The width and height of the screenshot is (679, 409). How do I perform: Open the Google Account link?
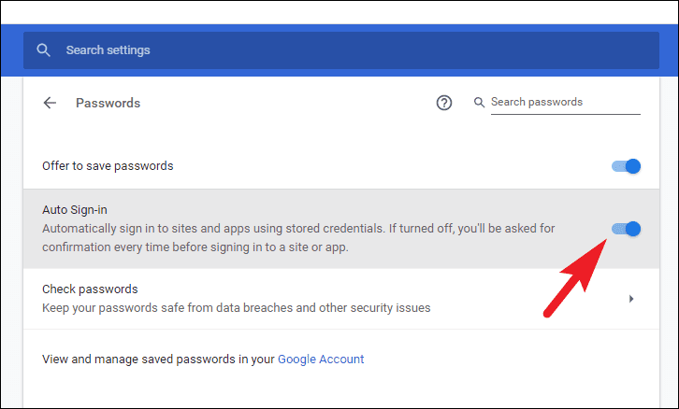tap(321, 359)
